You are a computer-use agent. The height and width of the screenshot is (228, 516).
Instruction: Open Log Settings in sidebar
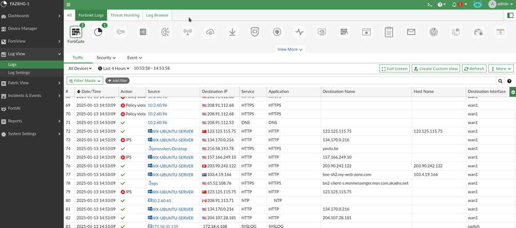19,73
